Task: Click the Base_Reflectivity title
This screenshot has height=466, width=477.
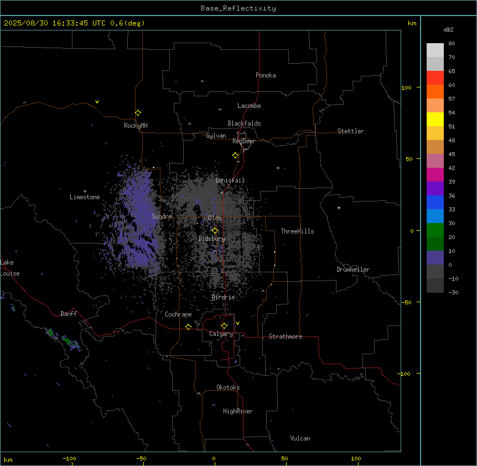Action: click(x=239, y=8)
